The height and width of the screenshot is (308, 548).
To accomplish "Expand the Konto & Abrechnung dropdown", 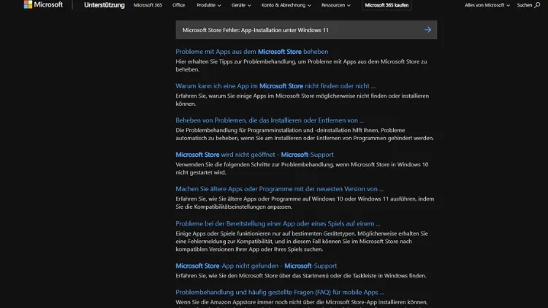I will [x=286, y=5].
